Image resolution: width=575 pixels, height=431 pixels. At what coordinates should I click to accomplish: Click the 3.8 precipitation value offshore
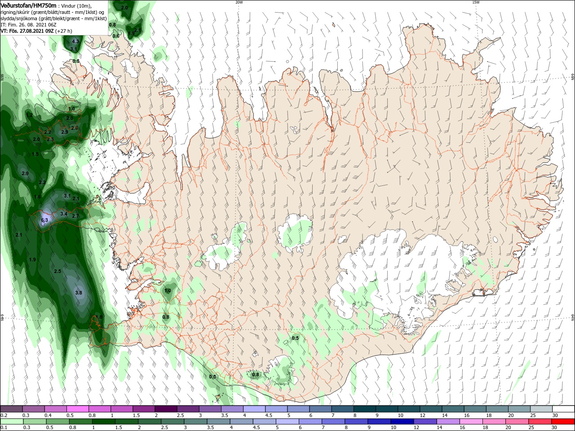(79, 293)
